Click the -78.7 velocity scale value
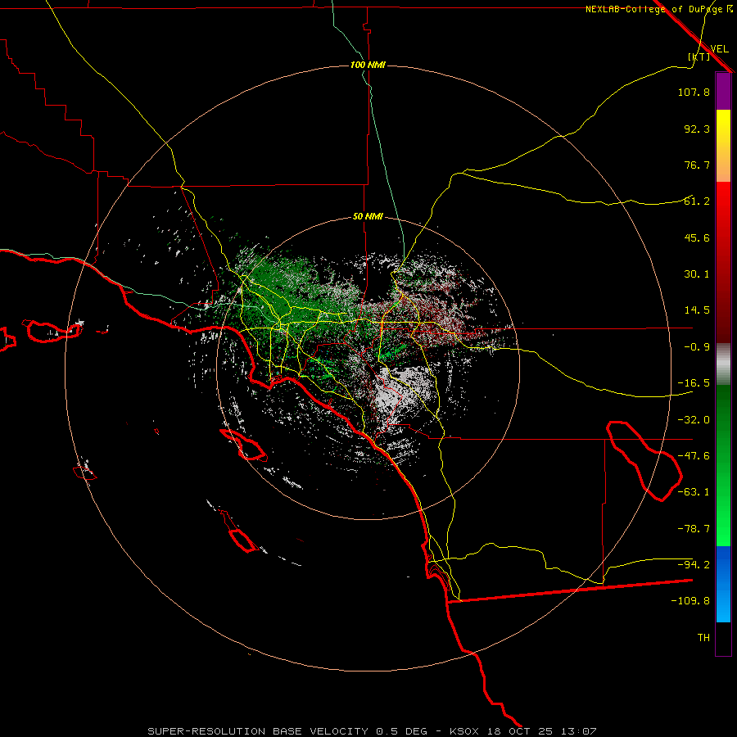This screenshot has height=737, width=737. pos(694,529)
